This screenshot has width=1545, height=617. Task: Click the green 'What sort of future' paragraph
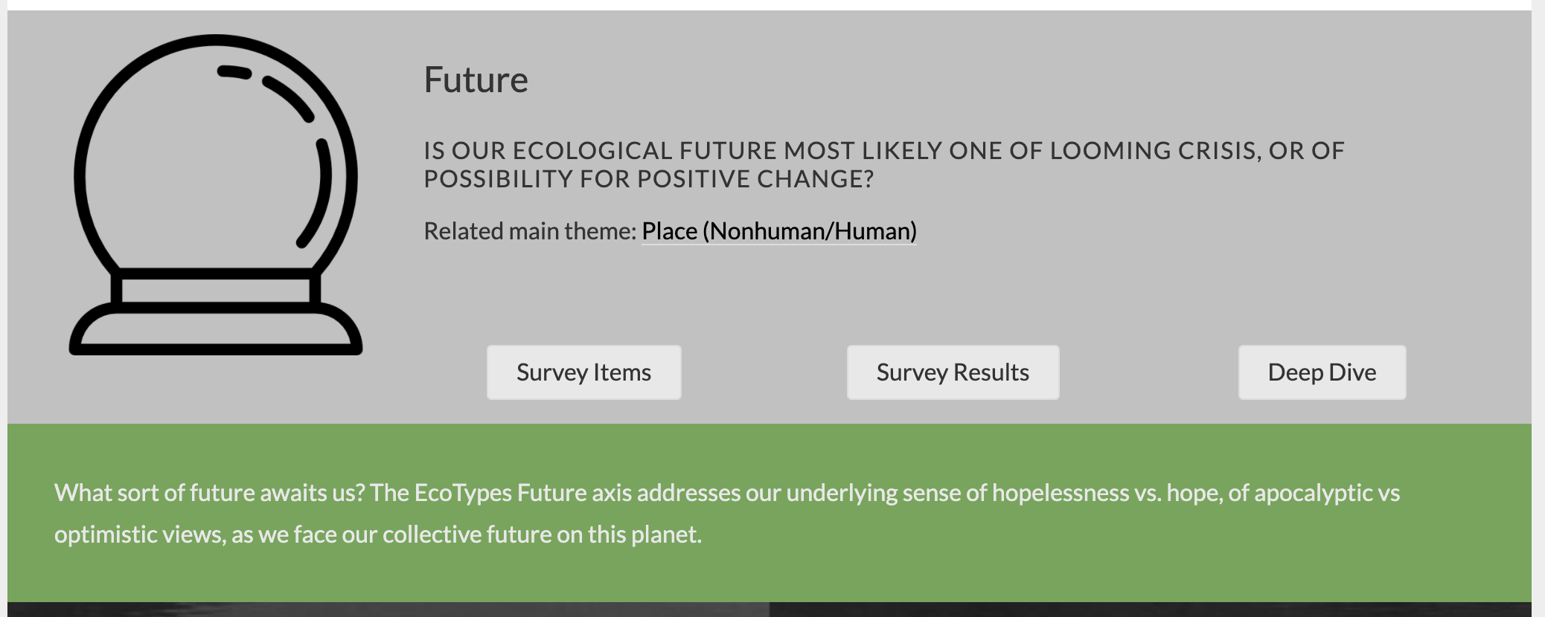tap(727, 513)
